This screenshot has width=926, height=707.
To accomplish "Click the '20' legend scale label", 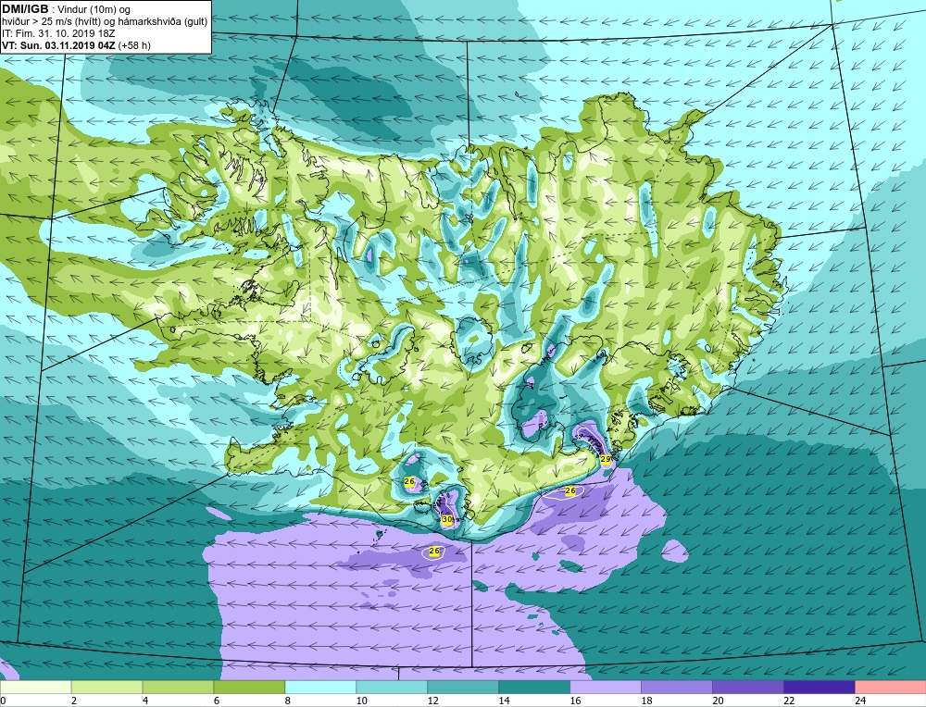I will 718,701.
